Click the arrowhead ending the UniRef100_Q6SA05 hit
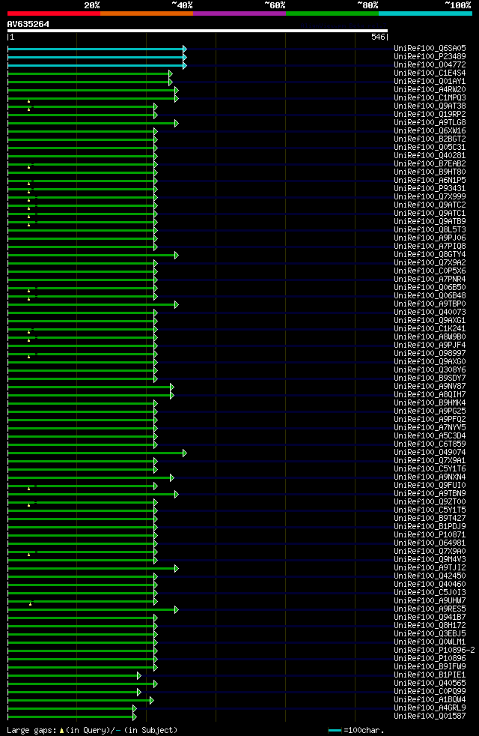The width and height of the screenshot is (479, 736). pyautogui.click(x=185, y=49)
